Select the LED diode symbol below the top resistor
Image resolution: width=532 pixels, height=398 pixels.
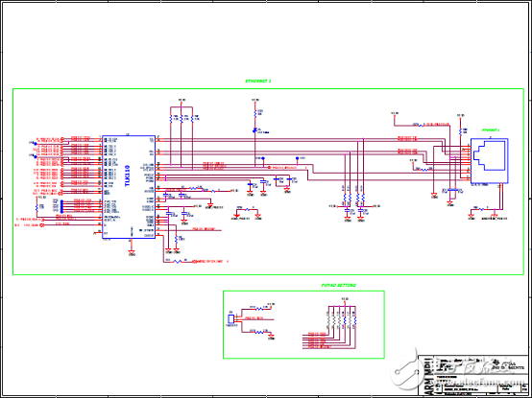click(254, 130)
